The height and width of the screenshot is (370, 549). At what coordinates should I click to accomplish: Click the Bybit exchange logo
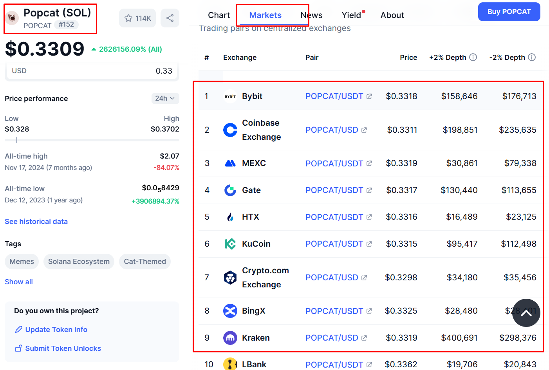pyautogui.click(x=230, y=96)
